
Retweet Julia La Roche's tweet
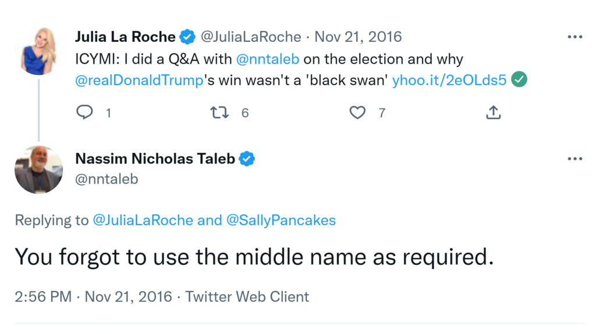click(x=219, y=112)
